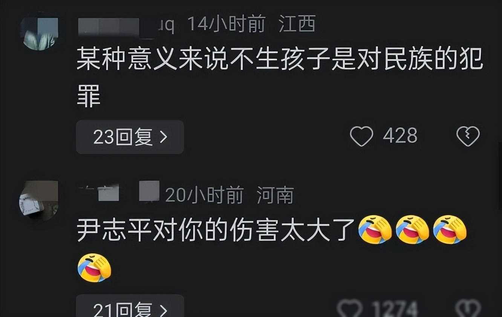Tap the 14小时前 timestamp
Image resolution: width=502 pixels, height=317 pixels.
click(226, 25)
